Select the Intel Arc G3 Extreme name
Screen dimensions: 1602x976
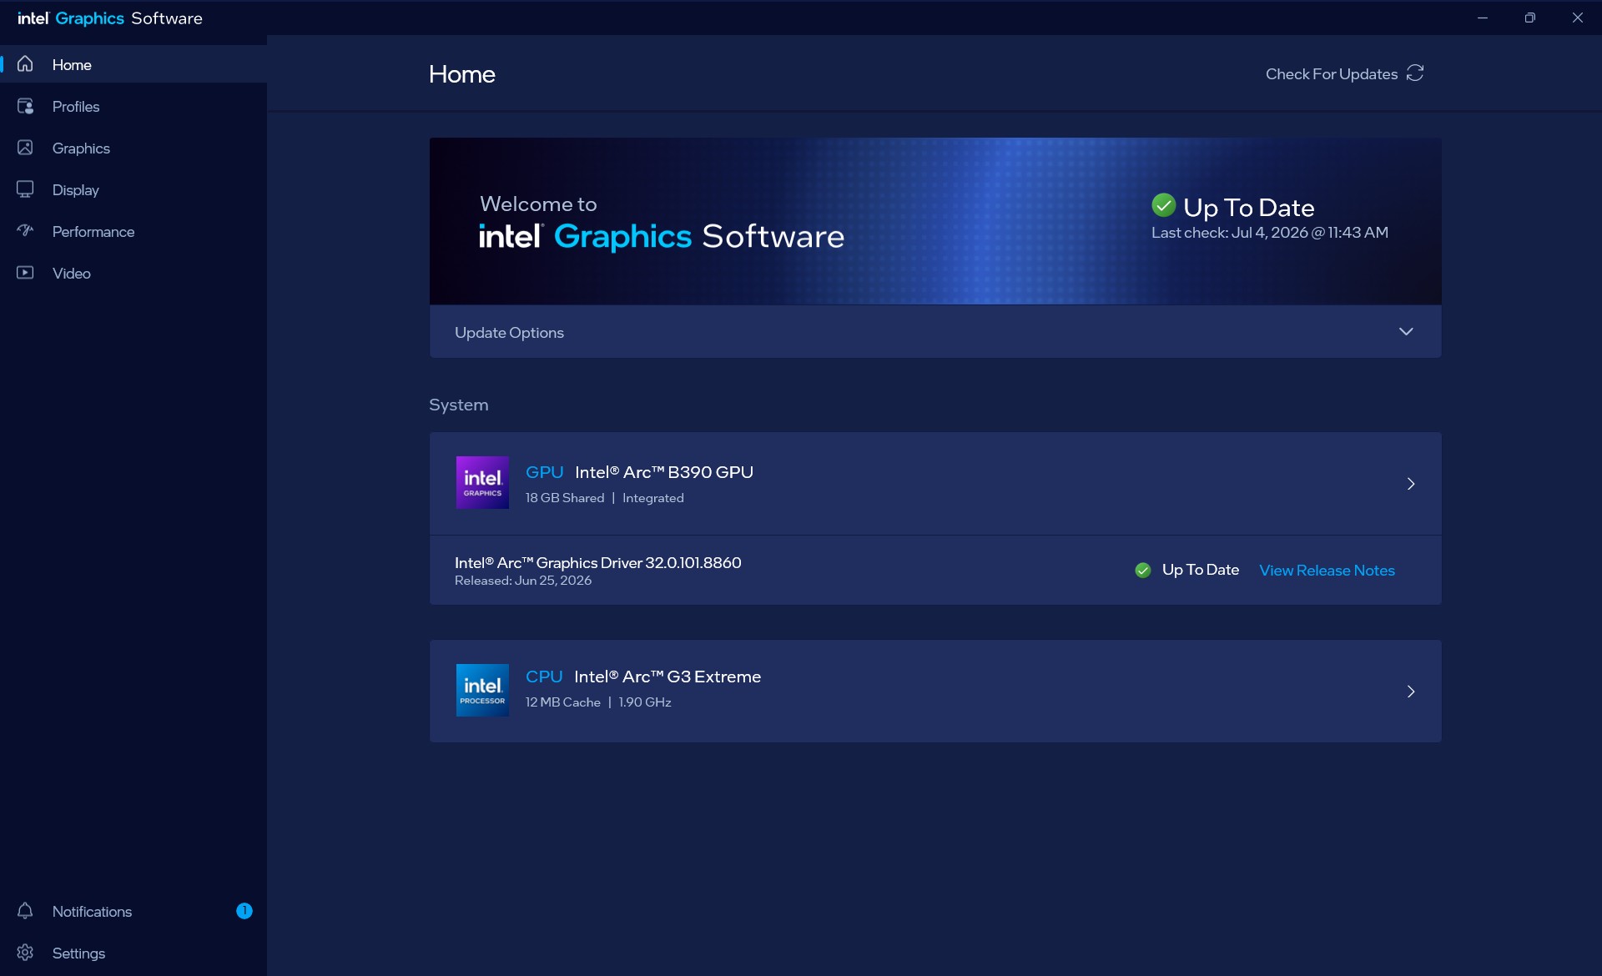667,677
